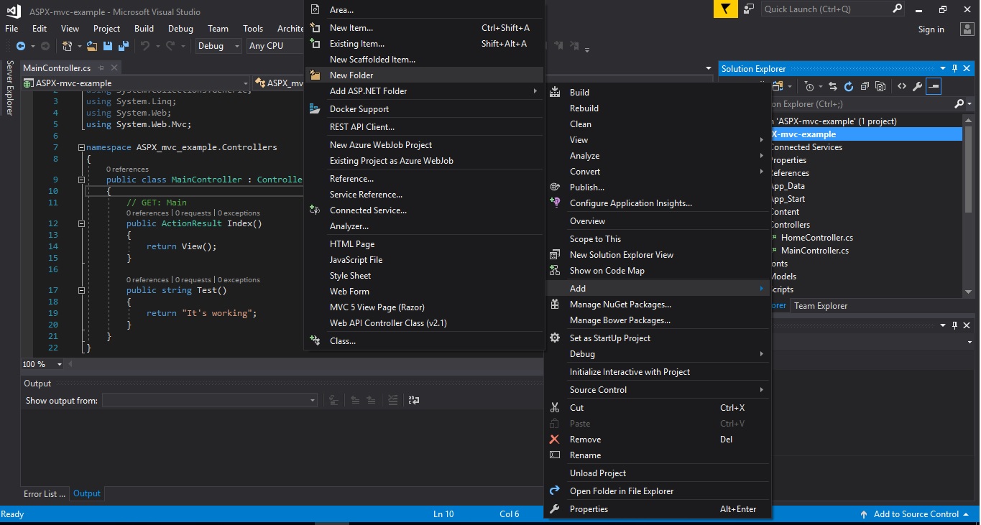Select HomeController.cs in Solution Explorer

pos(817,238)
